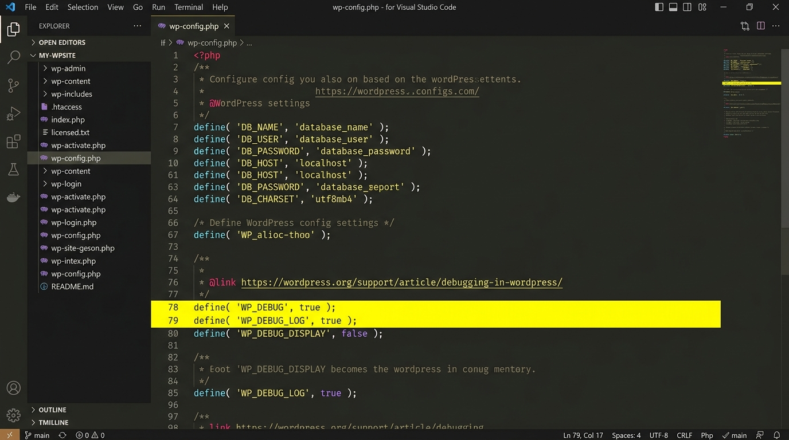Open the Selection menu
Viewport: 789px width, 440px height.
[83, 7]
